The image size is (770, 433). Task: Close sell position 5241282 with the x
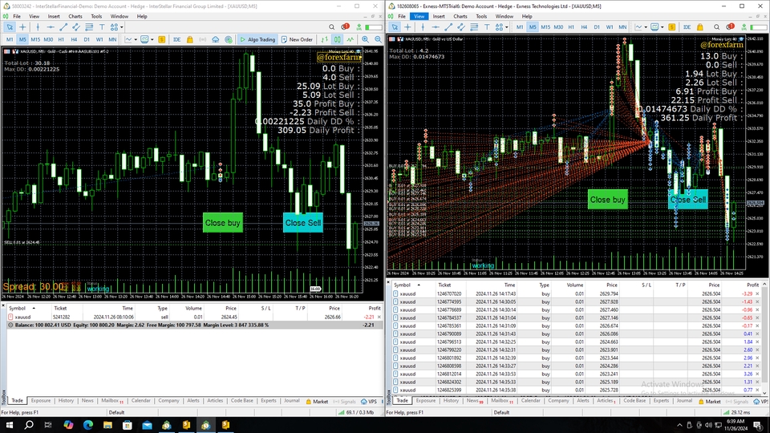point(379,318)
